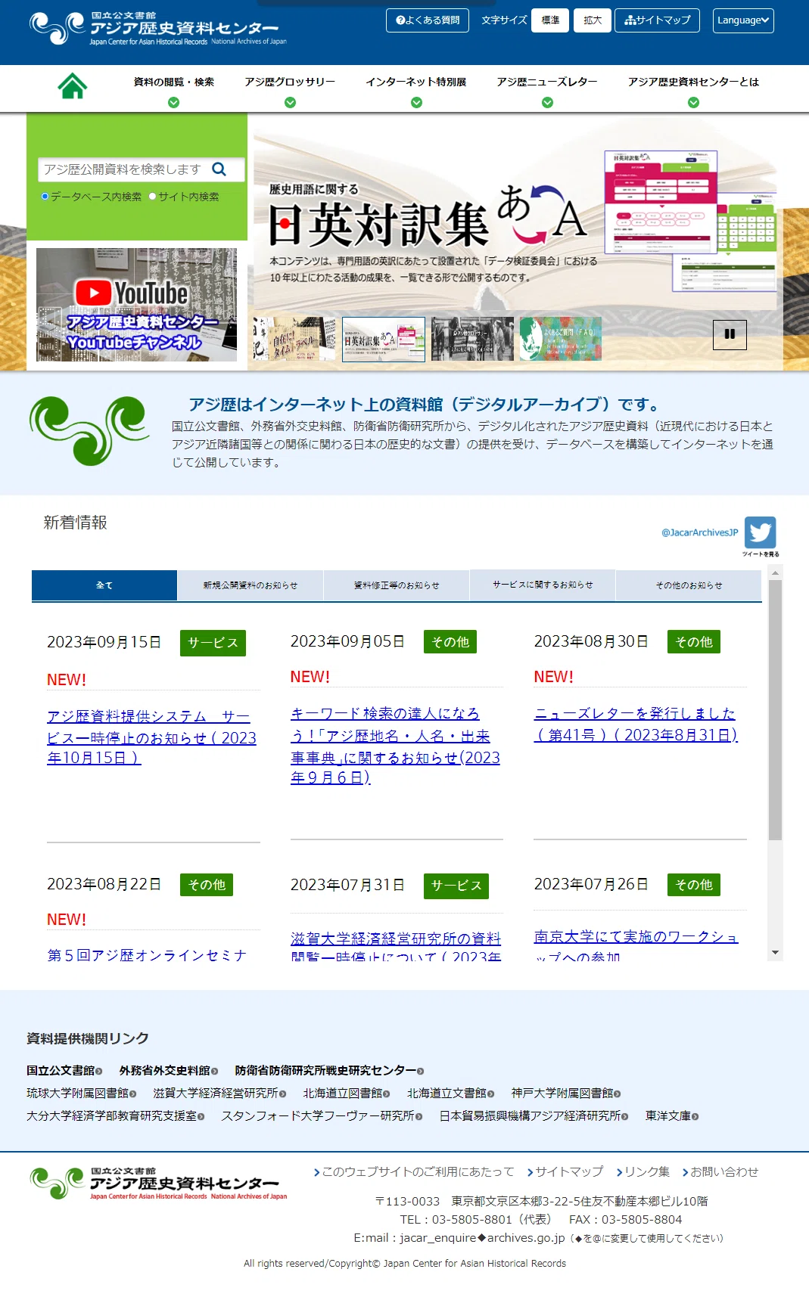Open 南京大学にて実施のワークショ news link

(636, 945)
